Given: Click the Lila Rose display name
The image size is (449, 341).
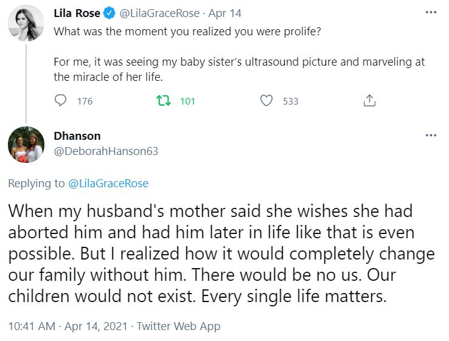Looking at the screenshot, I should 77,13.
